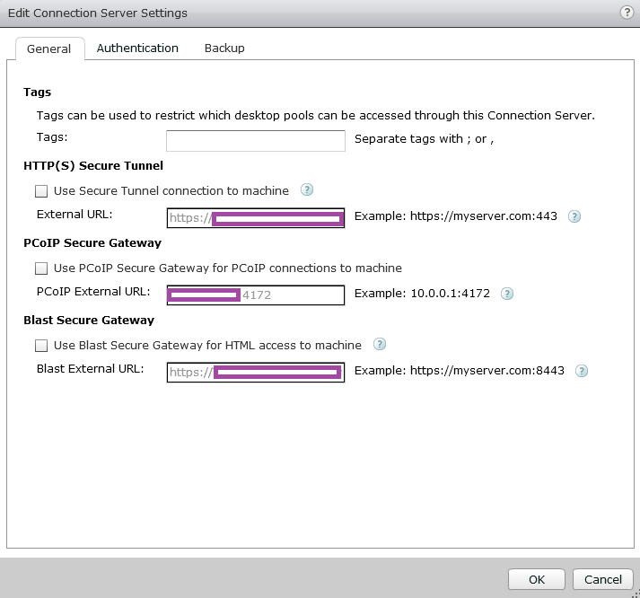The width and height of the screenshot is (640, 598).
Task: Click the PCoIP External URL field
Action: pos(256,295)
